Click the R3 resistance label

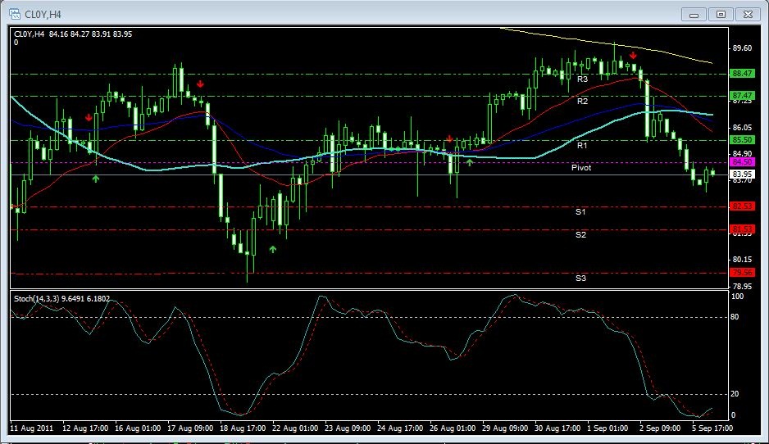click(582, 79)
